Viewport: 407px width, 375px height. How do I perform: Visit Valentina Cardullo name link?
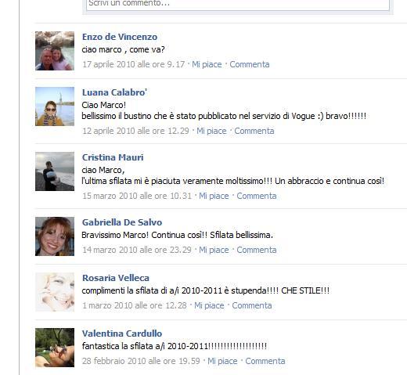(x=122, y=334)
